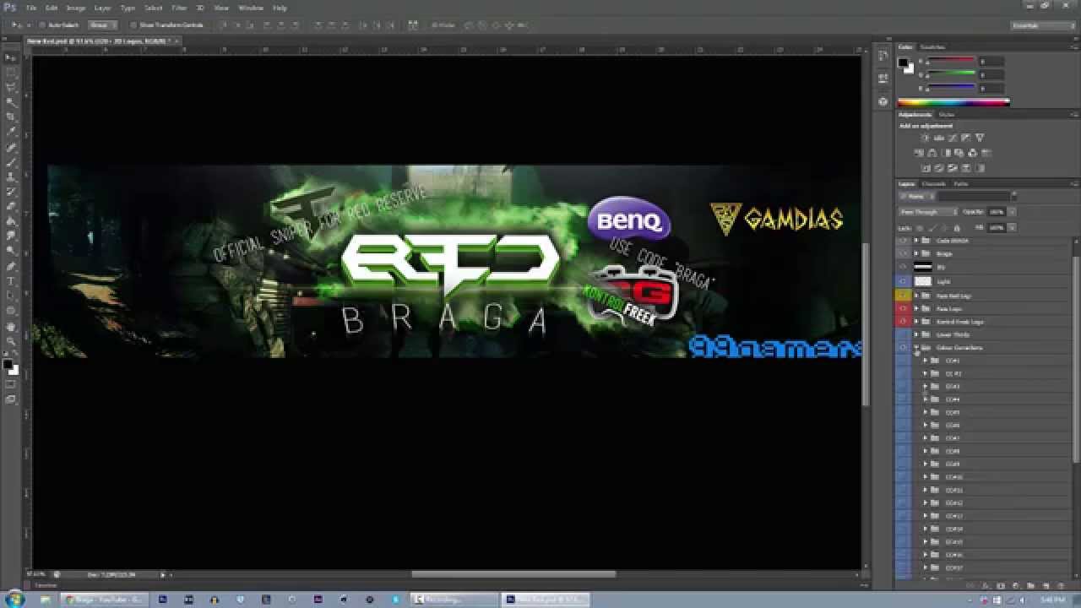The width and height of the screenshot is (1081, 608).
Task: Select the Clone Stamp tool
Action: click(11, 177)
